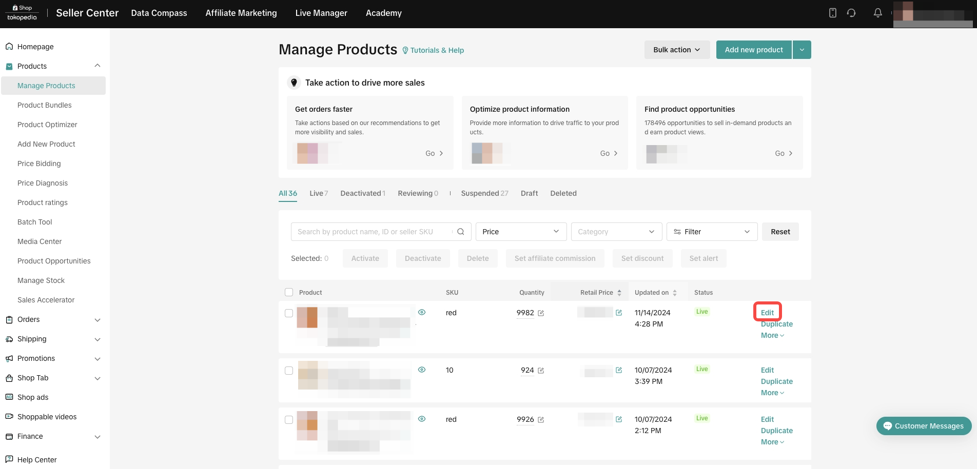Open Customer Messages chat bubble
The width and height of the screenshot is (977, 469).
(924, 426)
